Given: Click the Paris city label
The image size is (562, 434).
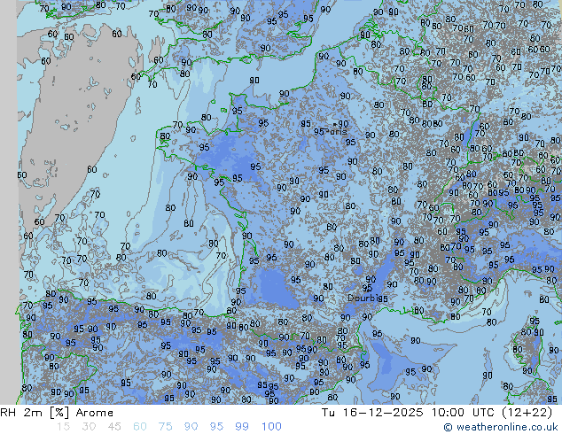Looking at the screenshot, I should [x=338, y=132].
